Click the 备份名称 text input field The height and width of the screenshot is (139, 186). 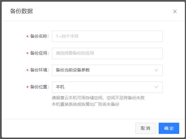point(107,36)
